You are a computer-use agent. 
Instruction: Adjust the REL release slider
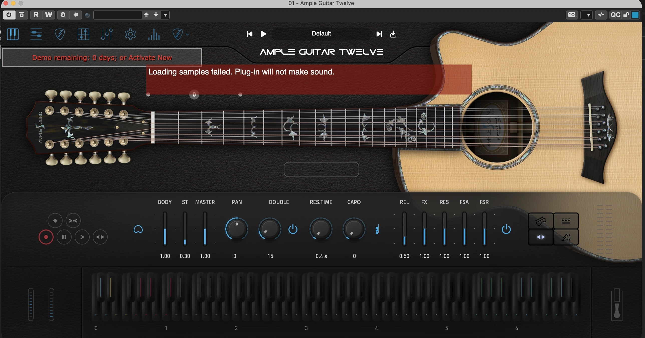coord(404,228)
